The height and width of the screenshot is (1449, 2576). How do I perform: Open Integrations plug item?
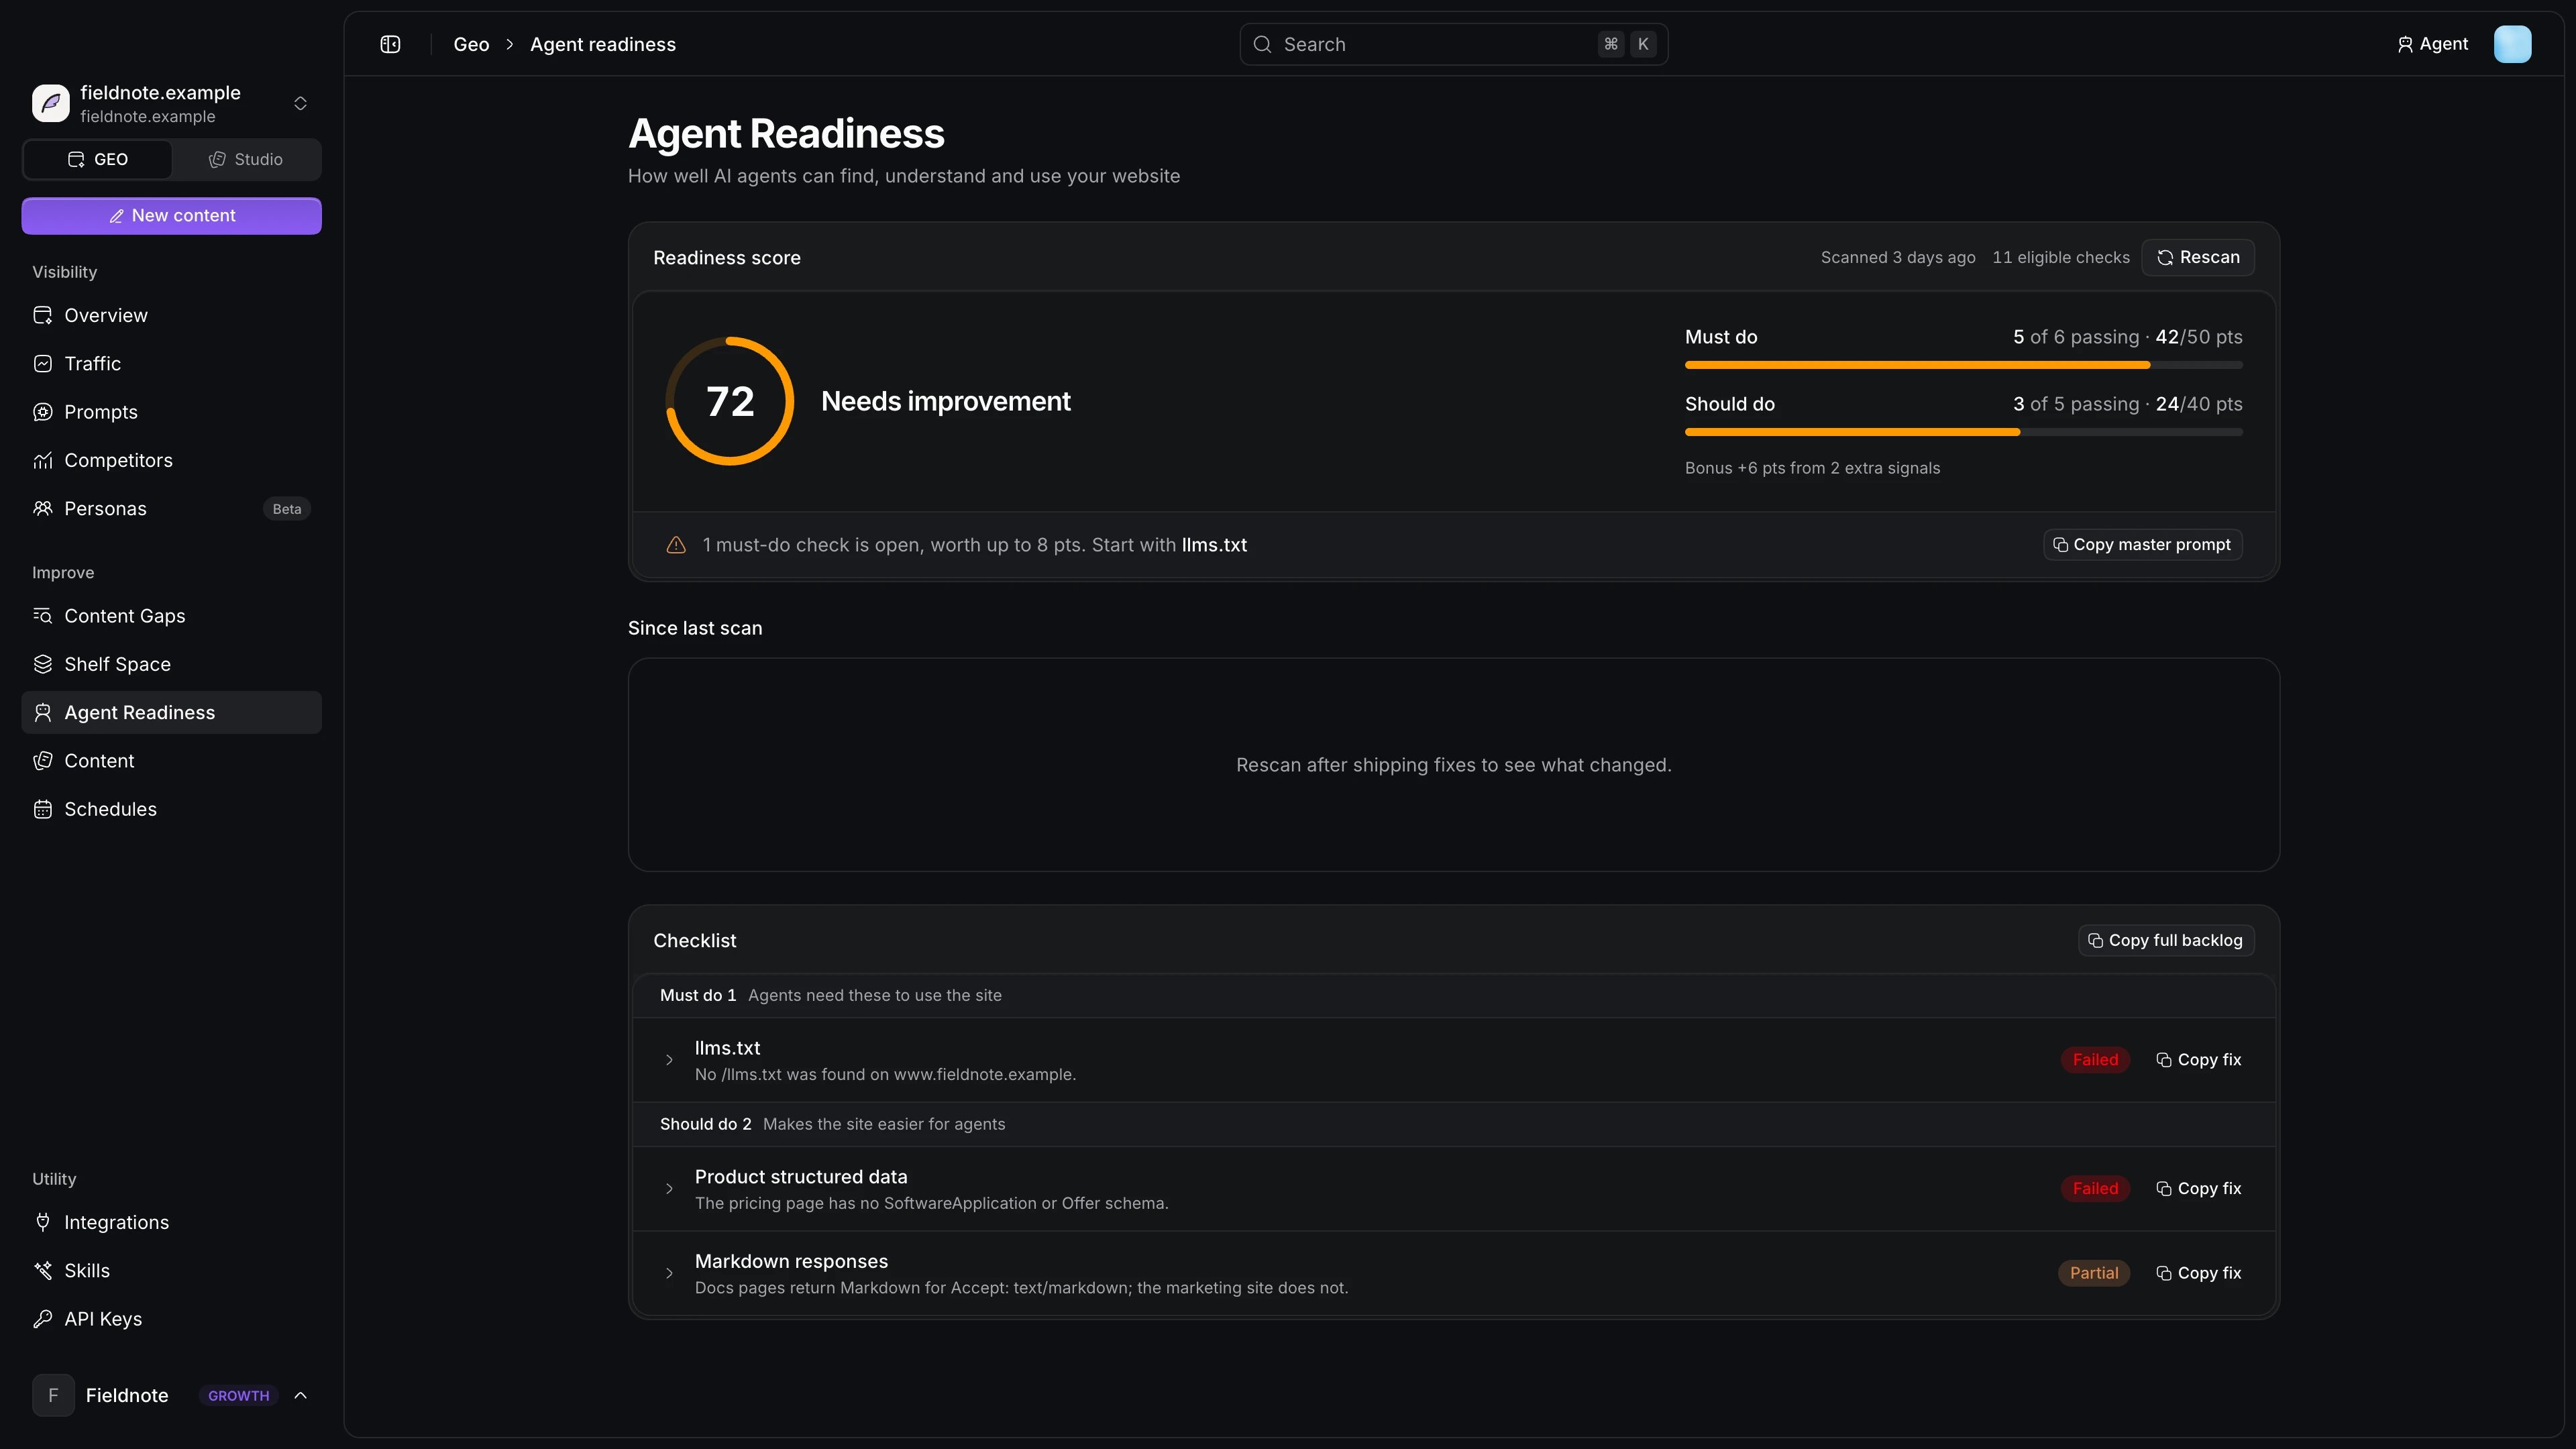171,1222
